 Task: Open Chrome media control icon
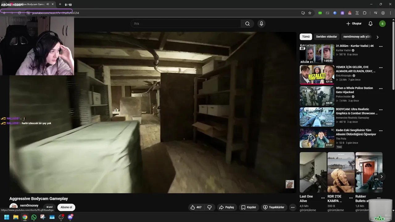pyautogui.click(x=376, y=13)
